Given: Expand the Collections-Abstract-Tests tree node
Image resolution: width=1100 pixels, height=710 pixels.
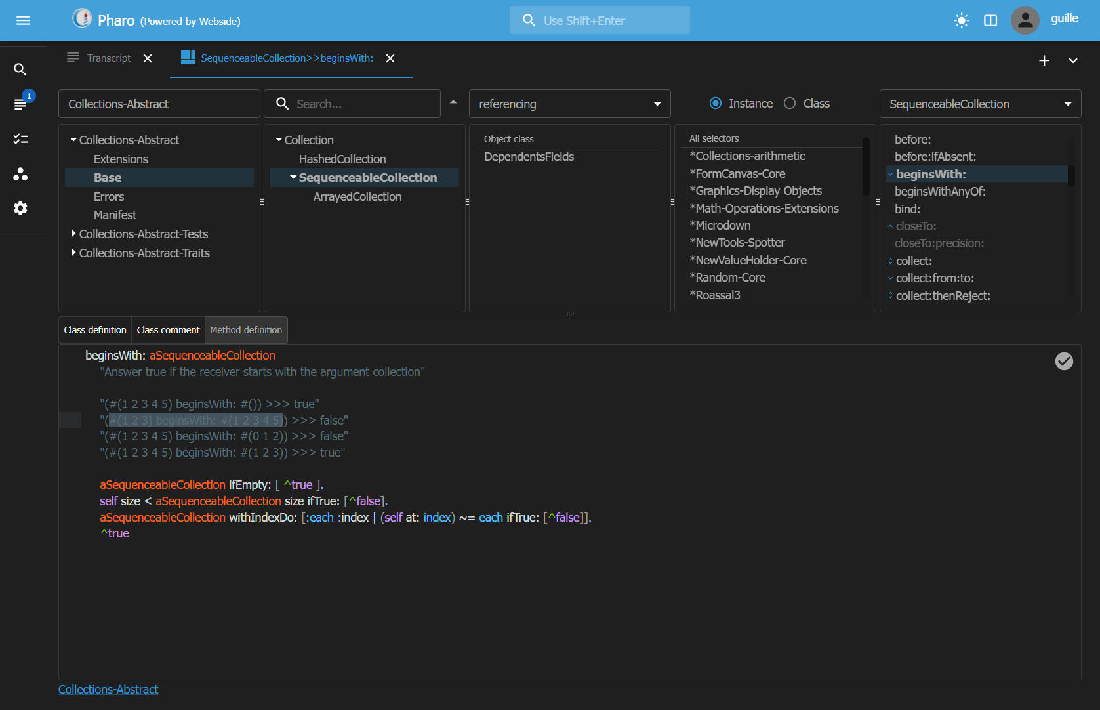Looking at the screenshot, I should pyautogui.click(x=73, y=234).
